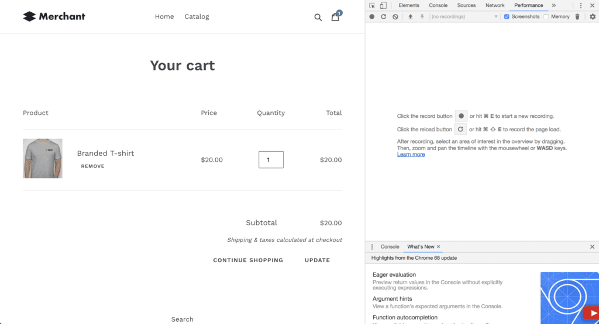Click 'Shipping & taxes calculated at checkout' text
599x324 pixels.
[285, 240]
